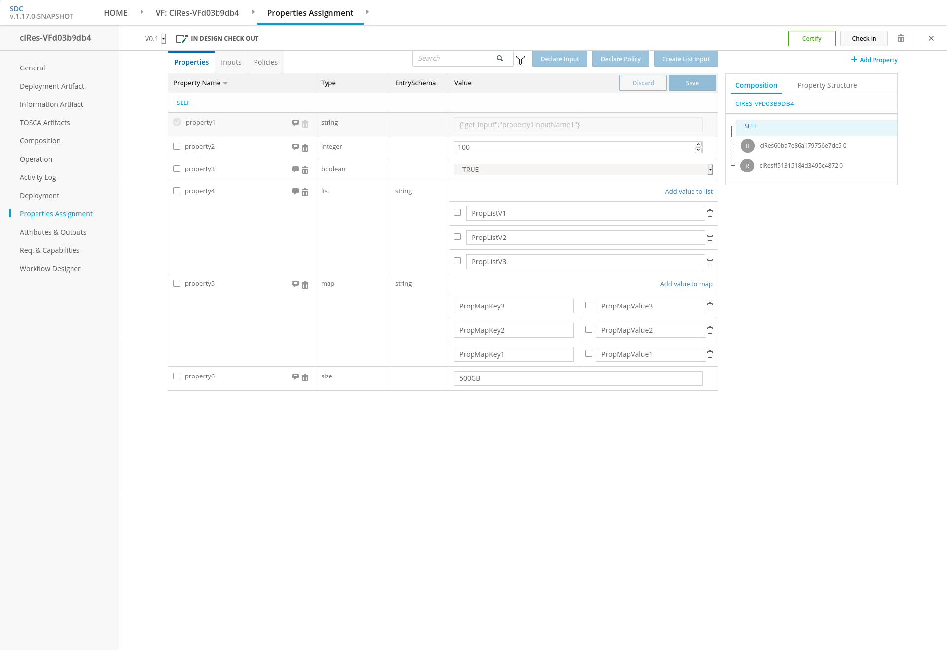947x650 pixels.
Task: Check the property5 checkbox
Action: [x=177, y=283]
